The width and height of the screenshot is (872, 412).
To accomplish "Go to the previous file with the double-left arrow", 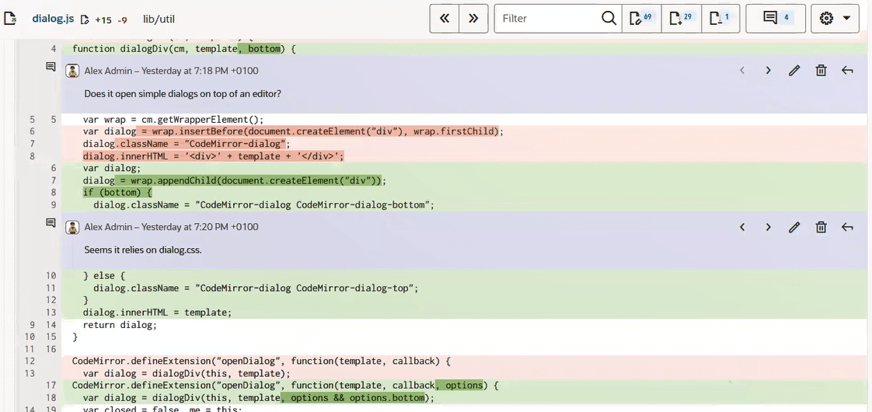I will (x=445, y=19).
